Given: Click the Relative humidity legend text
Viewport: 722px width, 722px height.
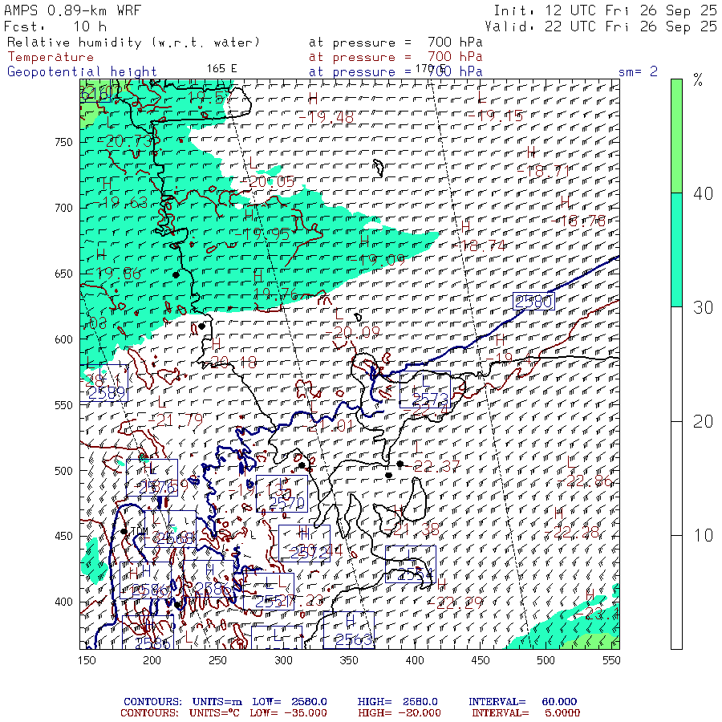Looking at the screenshot, I should click(133, 43).
